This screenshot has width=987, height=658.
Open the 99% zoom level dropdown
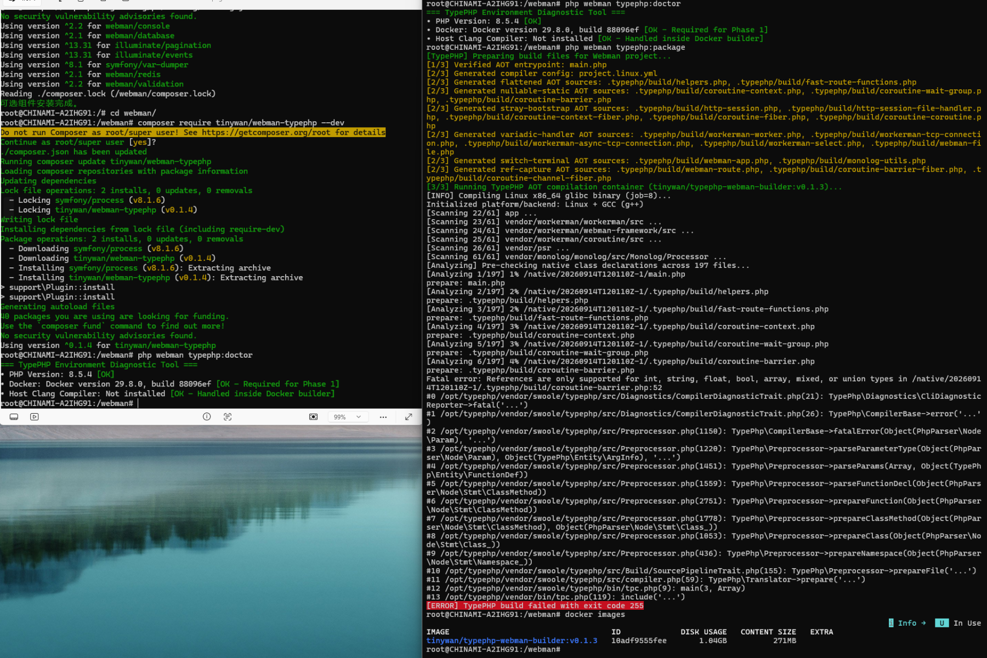(348, 417)
